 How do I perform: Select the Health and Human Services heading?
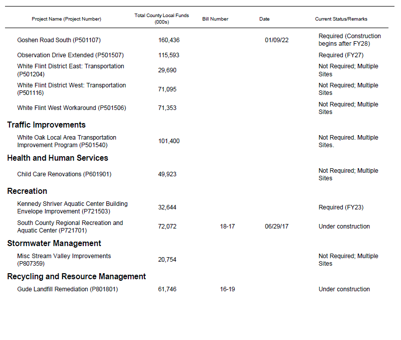point(57,158)
